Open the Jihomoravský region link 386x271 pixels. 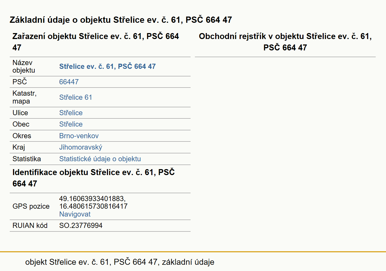[x=81, y=147]
